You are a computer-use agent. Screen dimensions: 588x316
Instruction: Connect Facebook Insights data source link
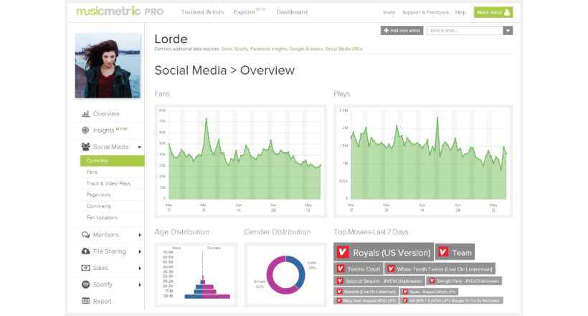pos(268,49)
